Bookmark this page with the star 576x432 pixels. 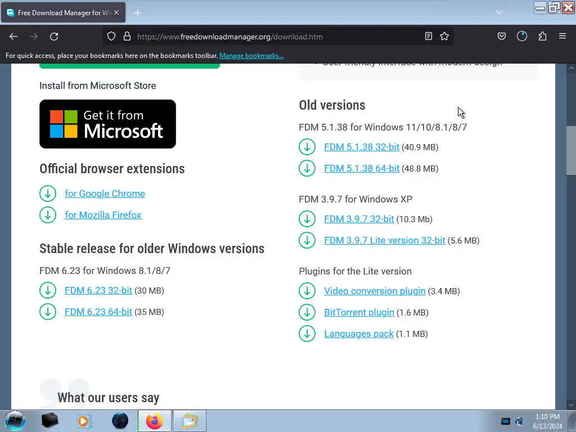point(444,36)
